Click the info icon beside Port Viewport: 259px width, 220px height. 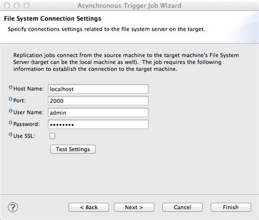[x=10, y=99]
